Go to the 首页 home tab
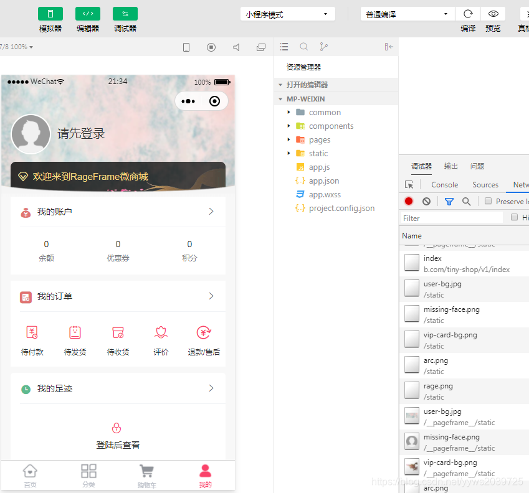The height and width of the screenshot is (493, 529). 30,476
